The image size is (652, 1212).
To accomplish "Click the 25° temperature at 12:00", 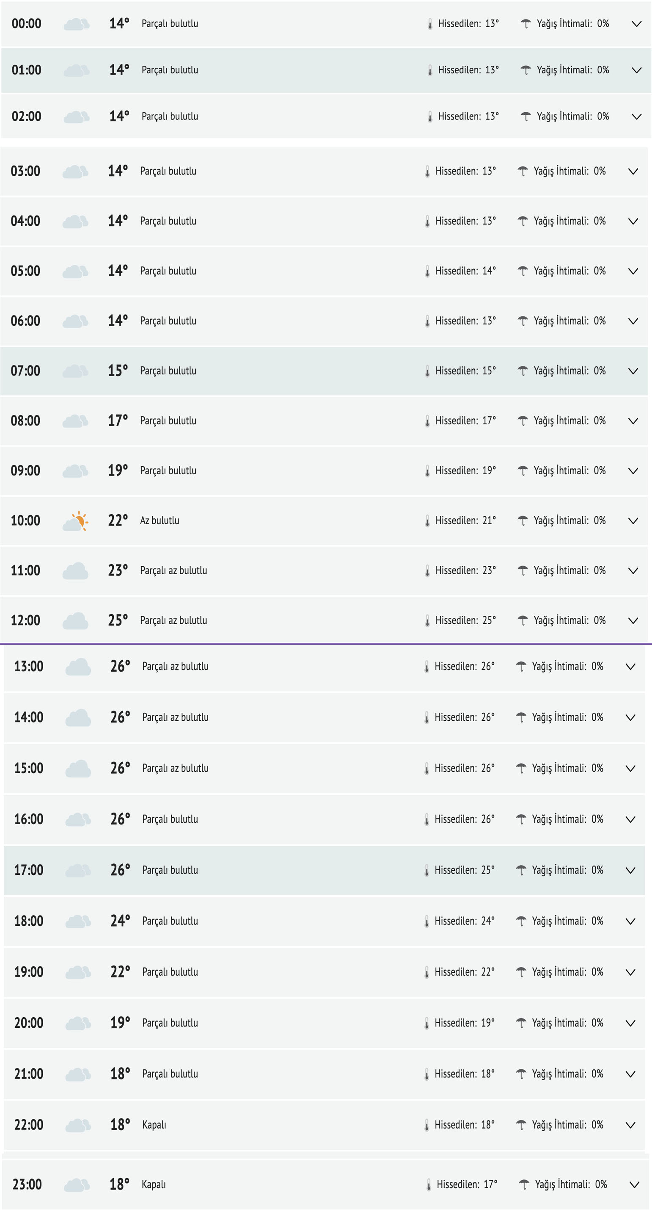I will point(118,620).
